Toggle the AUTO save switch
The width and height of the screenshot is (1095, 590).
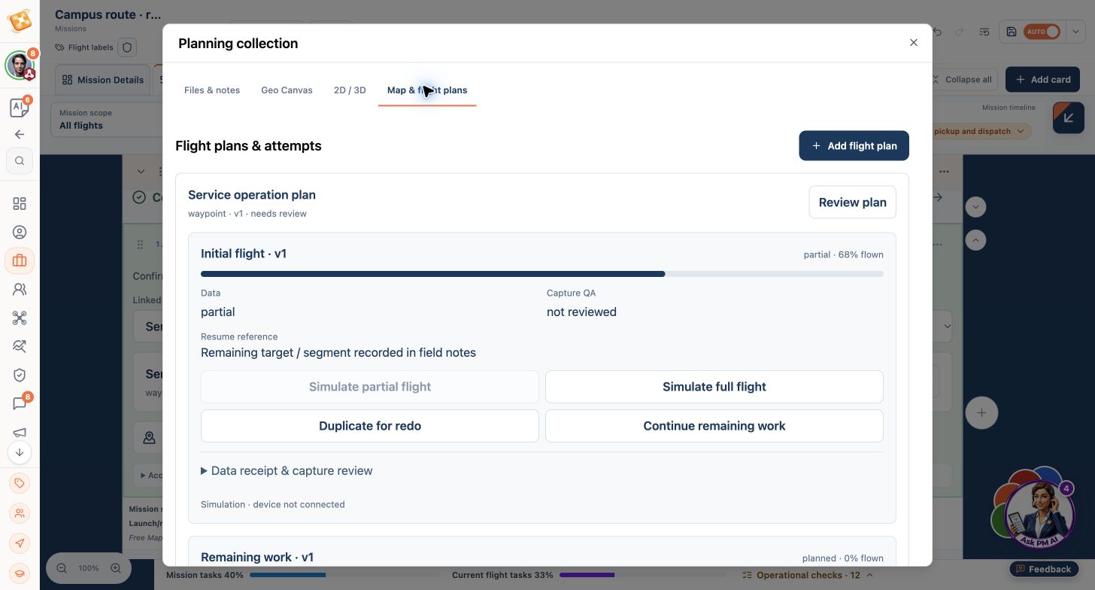1042,32
